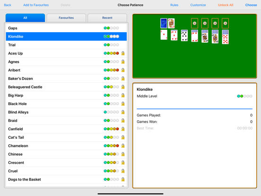This screenshot has height=196, width=261.
Task: Add Klondike to Favourites
Action: click(x=36, y=5)
